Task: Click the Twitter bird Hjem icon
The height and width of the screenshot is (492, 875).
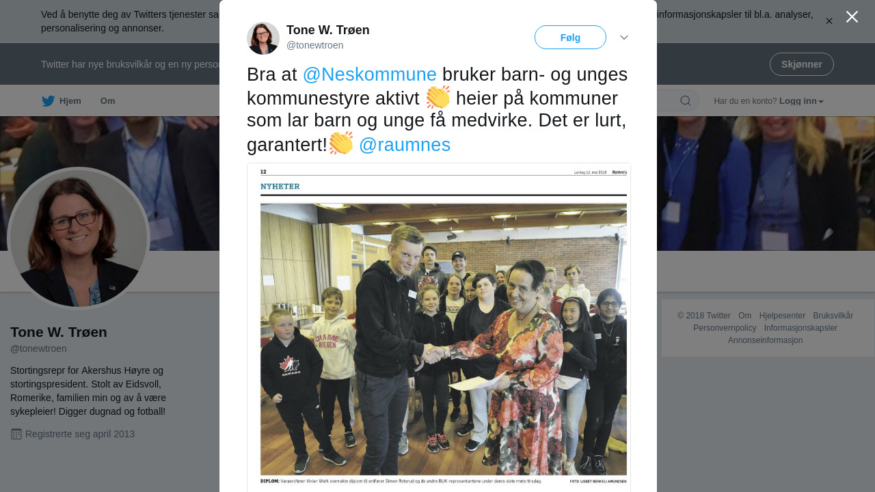Action: [x=48, y=101]
